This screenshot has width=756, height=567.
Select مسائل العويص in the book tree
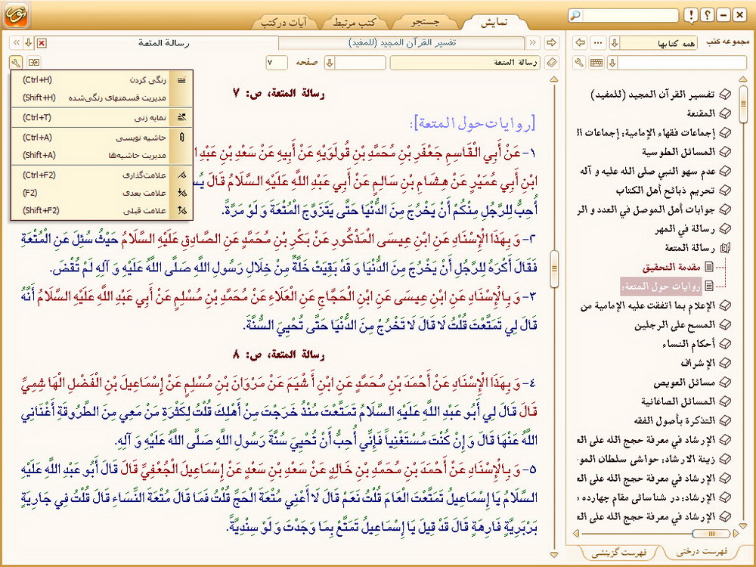(x=685, y=383)
